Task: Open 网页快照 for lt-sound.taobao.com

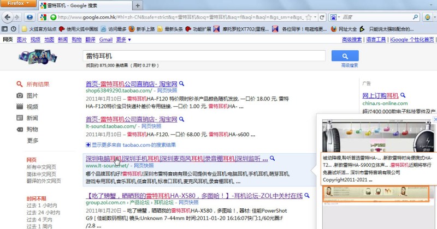Action: [151, 126]
